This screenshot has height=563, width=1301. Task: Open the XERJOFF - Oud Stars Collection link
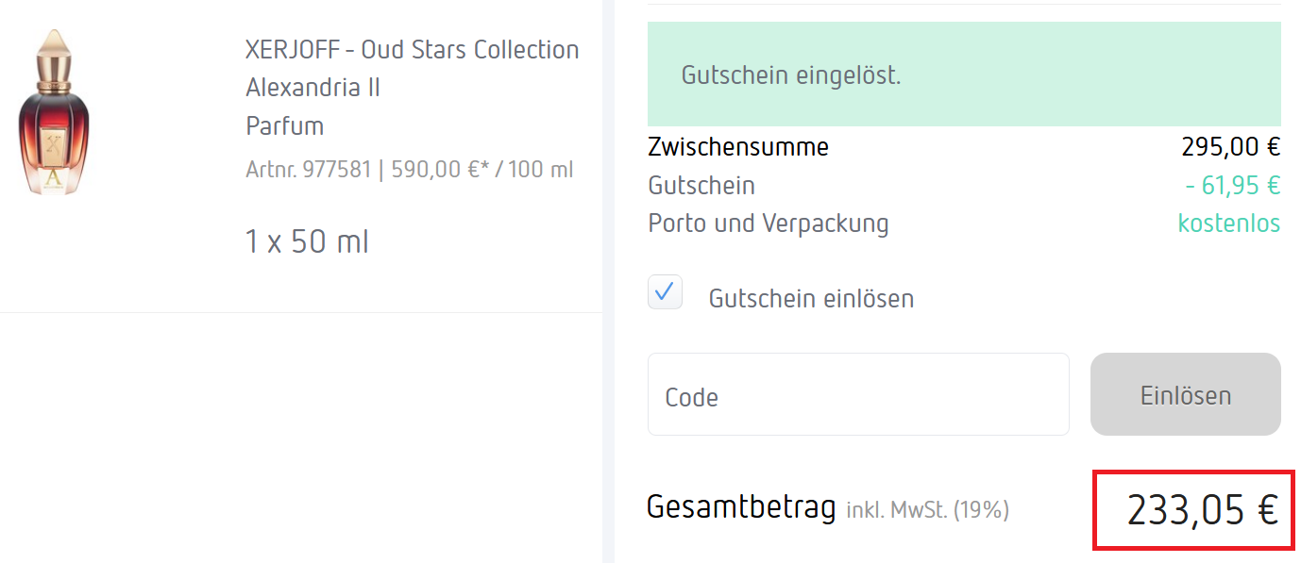pyautogui.click(x=412, y=50)
